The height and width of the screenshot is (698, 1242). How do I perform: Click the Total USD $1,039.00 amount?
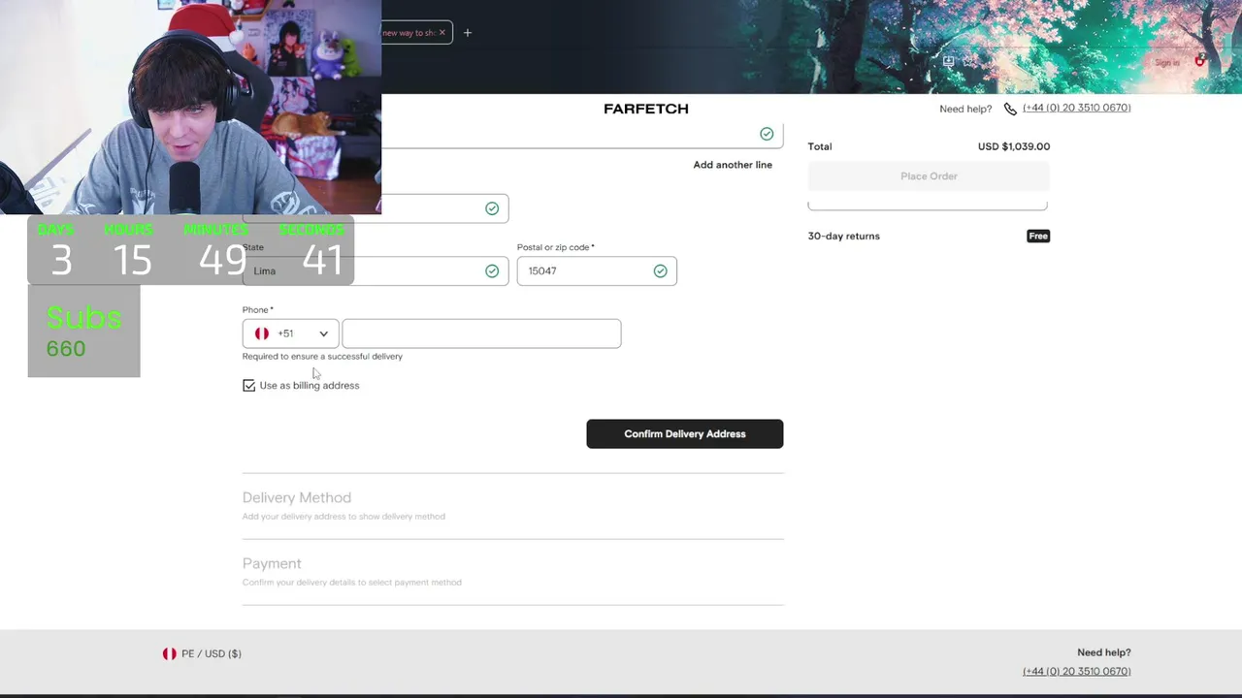(x=1014, y=146)
